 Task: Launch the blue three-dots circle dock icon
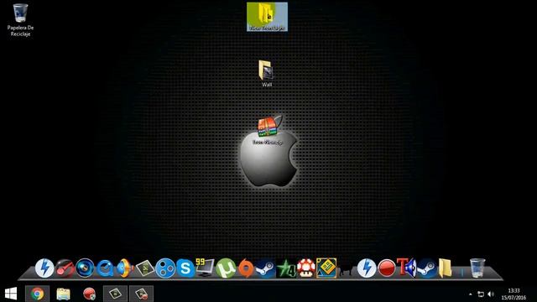tap(165, 268)
